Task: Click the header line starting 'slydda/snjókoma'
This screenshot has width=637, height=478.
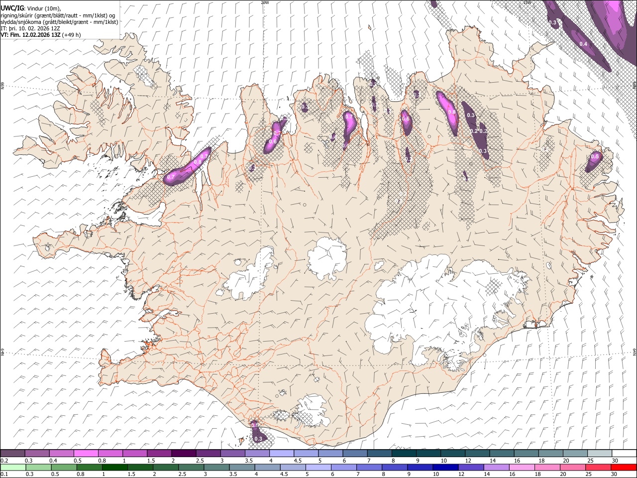Action: point(59,22)
